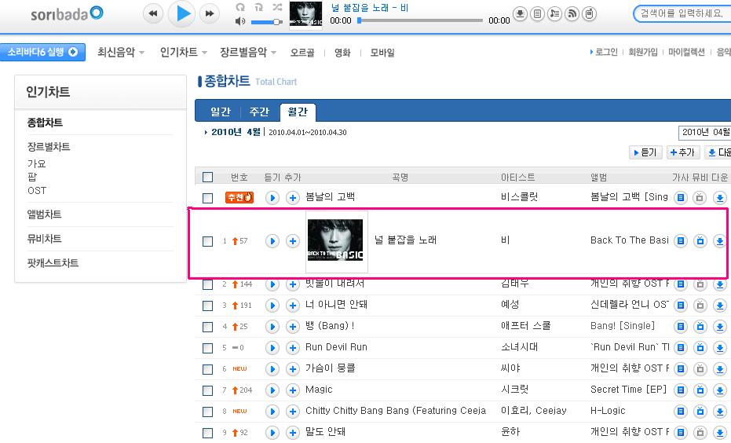View lyrics for 가슴이 뭉클
The width and height of the screenshot is (731, 443).
point(681,369)
